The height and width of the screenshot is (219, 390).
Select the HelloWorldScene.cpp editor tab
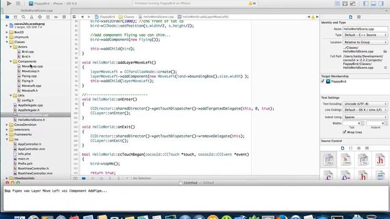[x=37, y=11]
